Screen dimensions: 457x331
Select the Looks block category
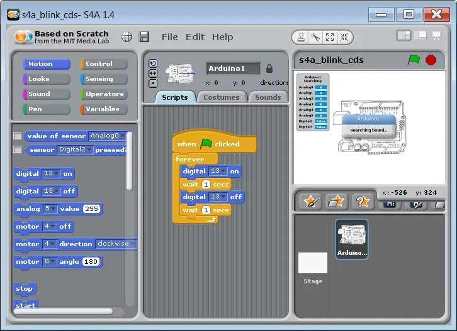pos(47,79)
